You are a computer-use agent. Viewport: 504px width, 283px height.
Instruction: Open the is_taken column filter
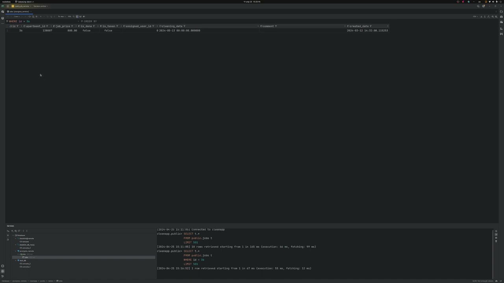[x=117, y=26]
